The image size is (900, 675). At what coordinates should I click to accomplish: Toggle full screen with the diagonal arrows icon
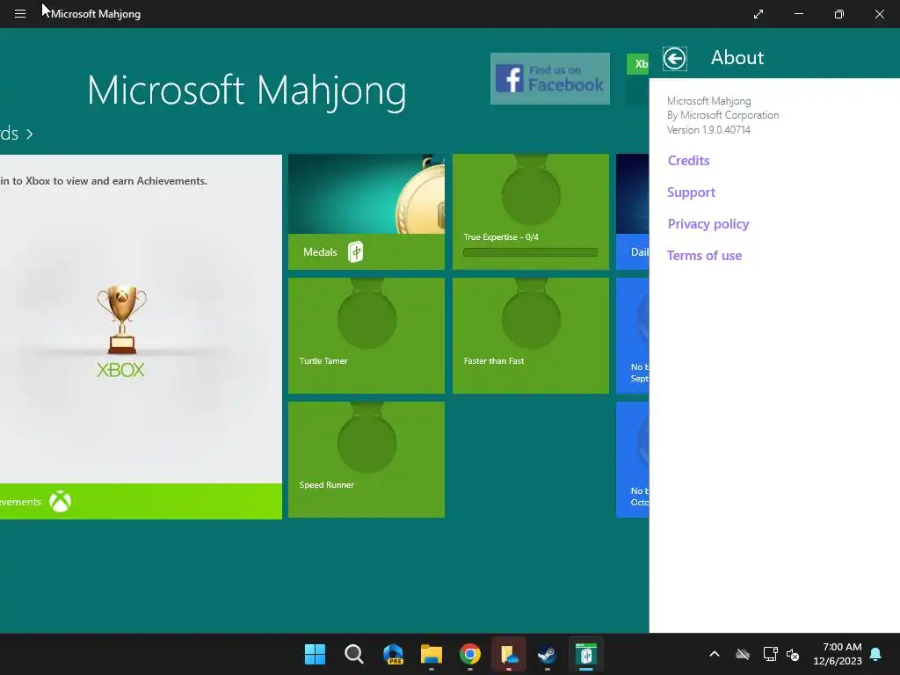pos(758,14)
